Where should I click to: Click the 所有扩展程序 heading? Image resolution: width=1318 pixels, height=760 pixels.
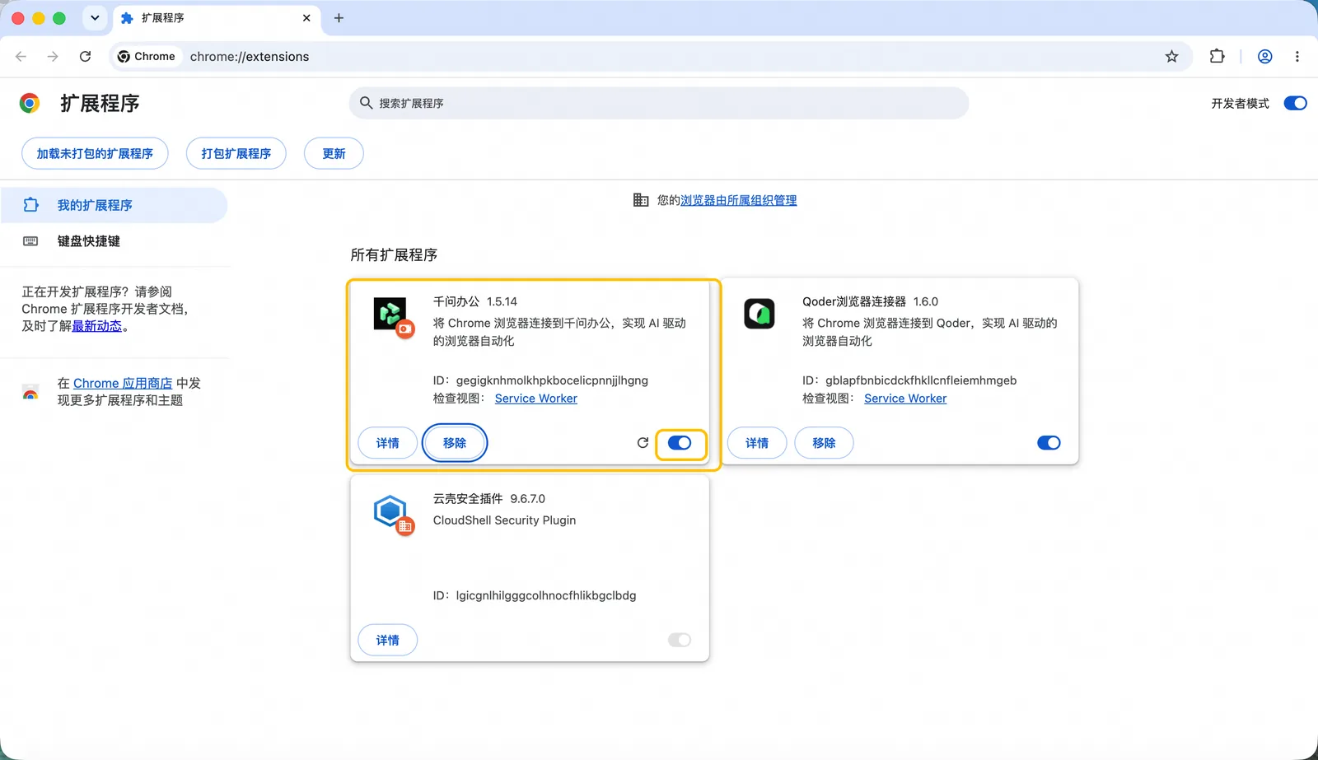[394, 255]
